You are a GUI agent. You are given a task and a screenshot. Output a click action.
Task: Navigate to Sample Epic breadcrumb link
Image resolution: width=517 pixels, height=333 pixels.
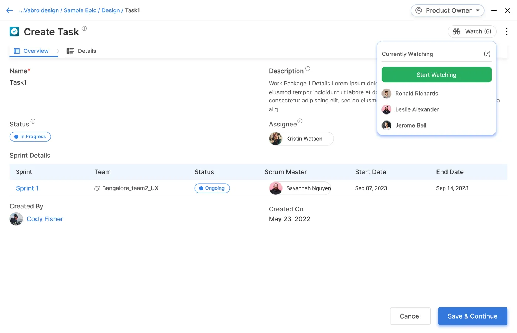coord(80,10)
